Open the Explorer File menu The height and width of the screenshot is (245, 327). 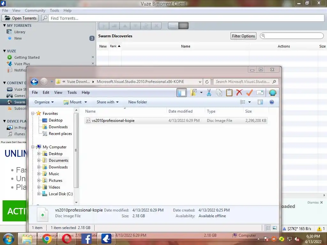click(34, 93)
